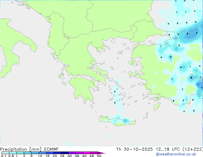Click the "(12+222)" forecast offset text
Image resolution: width=203 pixels, height=157 pixels.
[193, 149]
